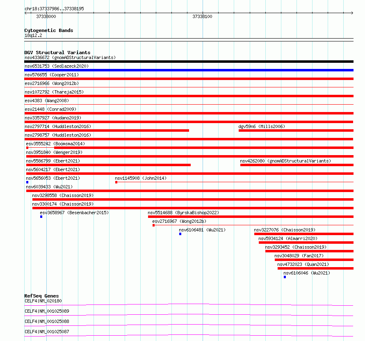Click the blue square marker of nsv6106046
The image size is (365, 341).
[x=285, y=277]
